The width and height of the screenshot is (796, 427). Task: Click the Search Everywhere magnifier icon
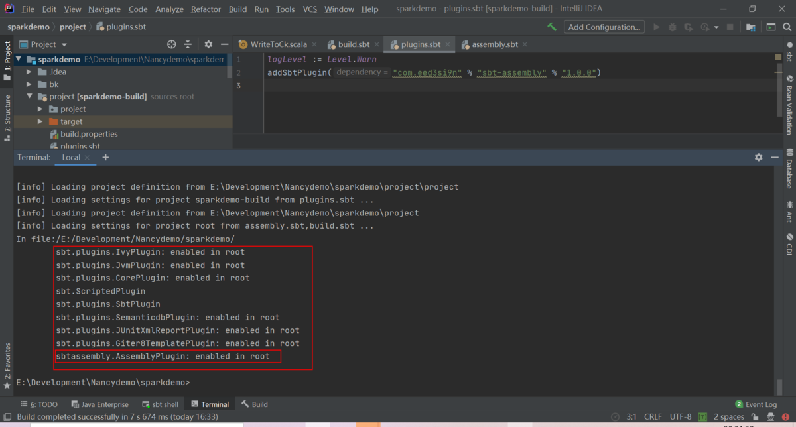787,27
